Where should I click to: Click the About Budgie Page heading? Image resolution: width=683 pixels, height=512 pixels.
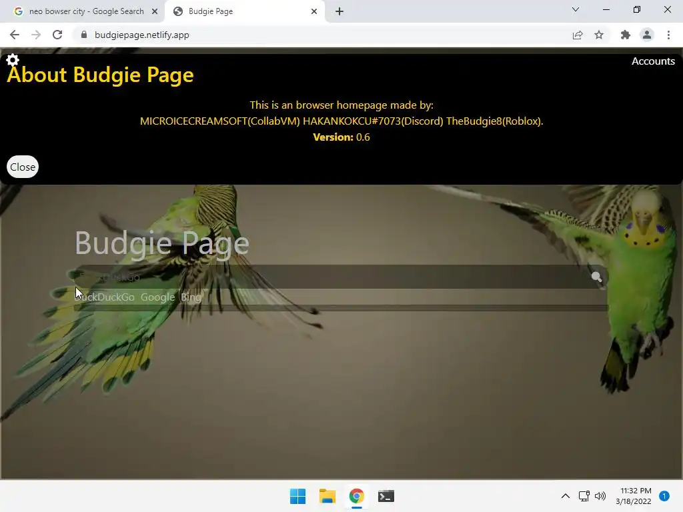(x=100, y=75)
